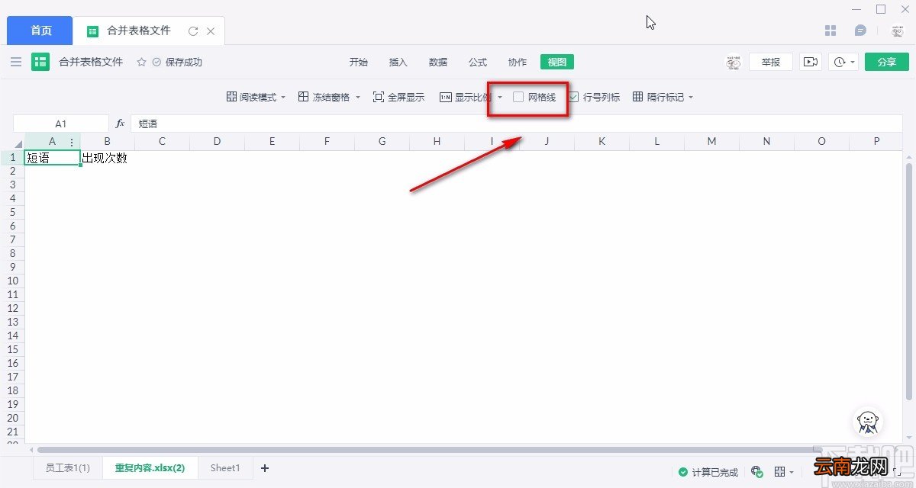The height and width of the screenshot is (488, 916).
Task: Click the 全屏显示 fullscreen icon
Action: coord(378,97)
